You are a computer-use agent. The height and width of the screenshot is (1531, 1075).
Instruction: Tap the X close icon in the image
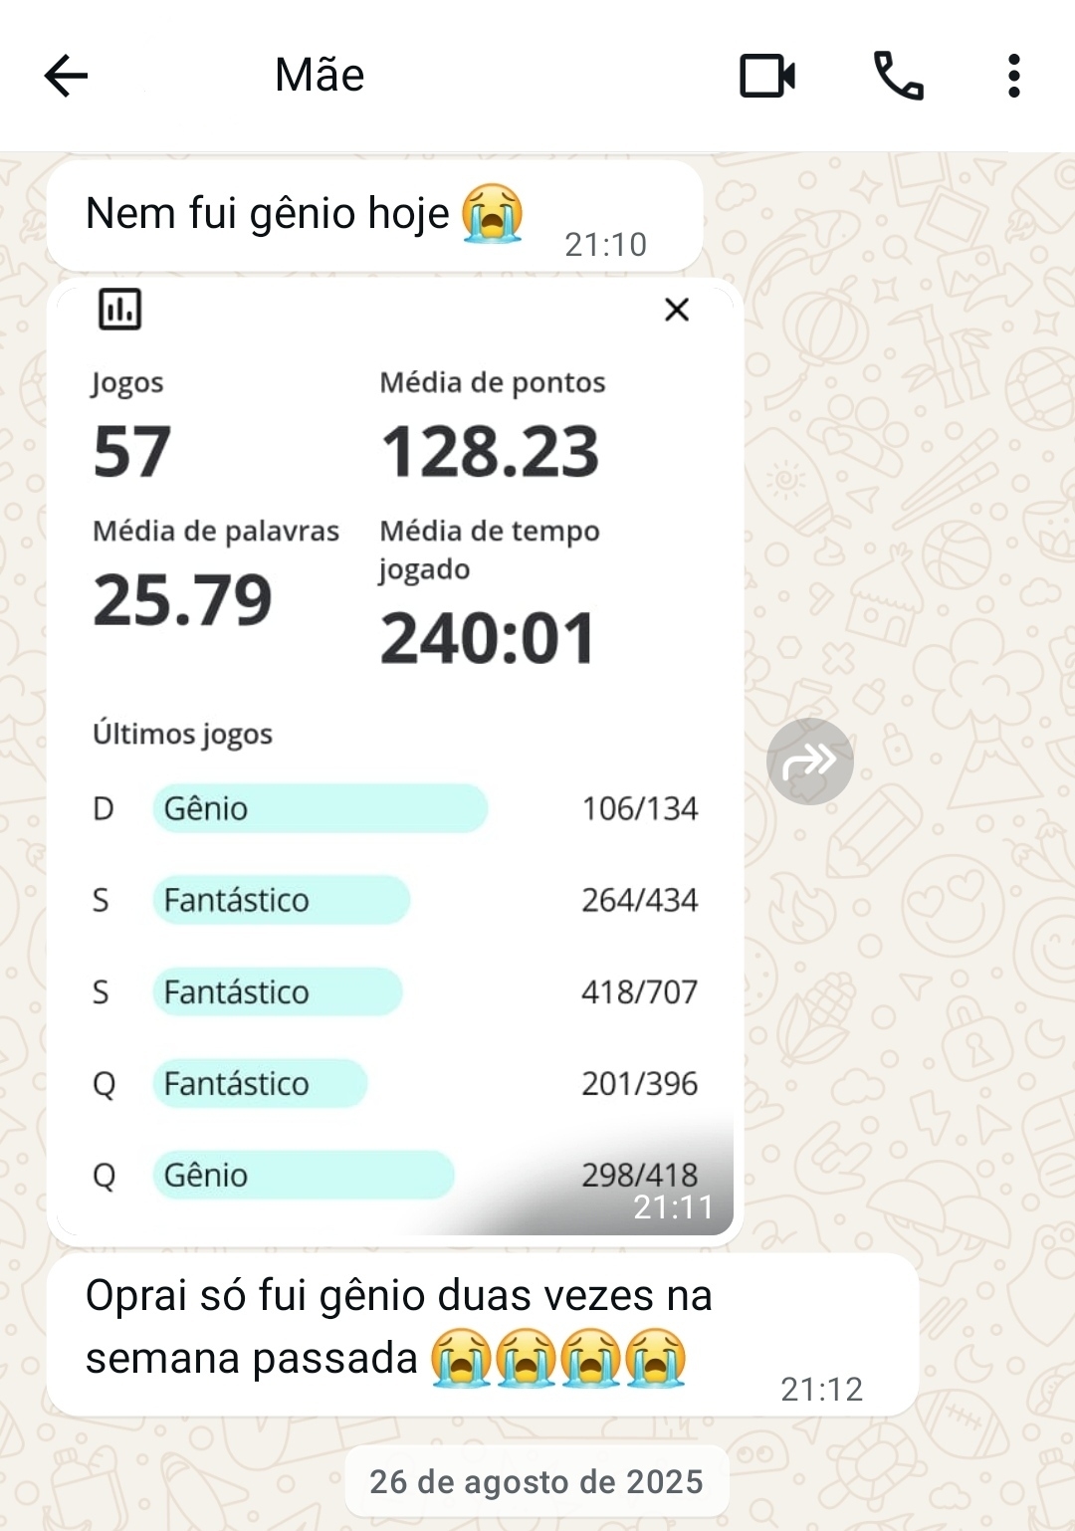pos(677,310)
